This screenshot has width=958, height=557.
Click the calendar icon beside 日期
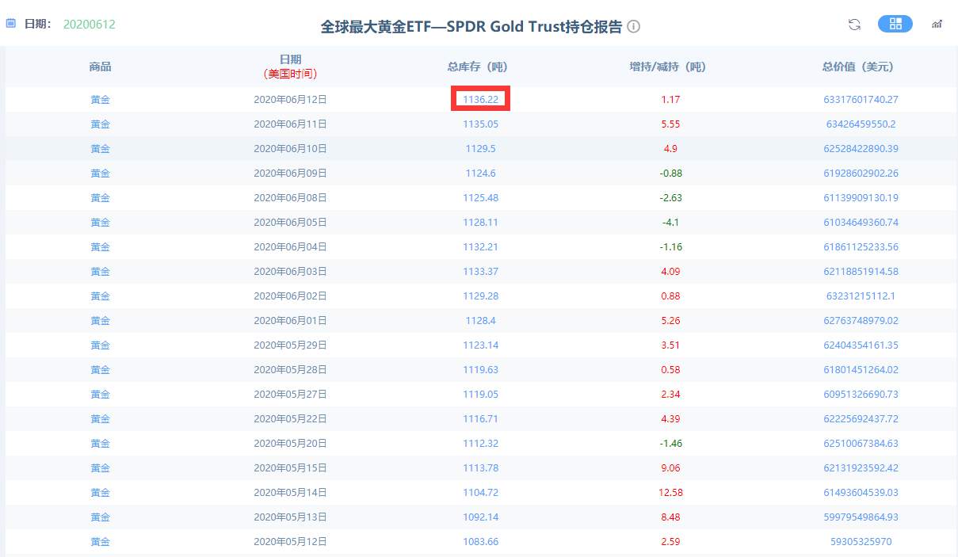point(11,24)
